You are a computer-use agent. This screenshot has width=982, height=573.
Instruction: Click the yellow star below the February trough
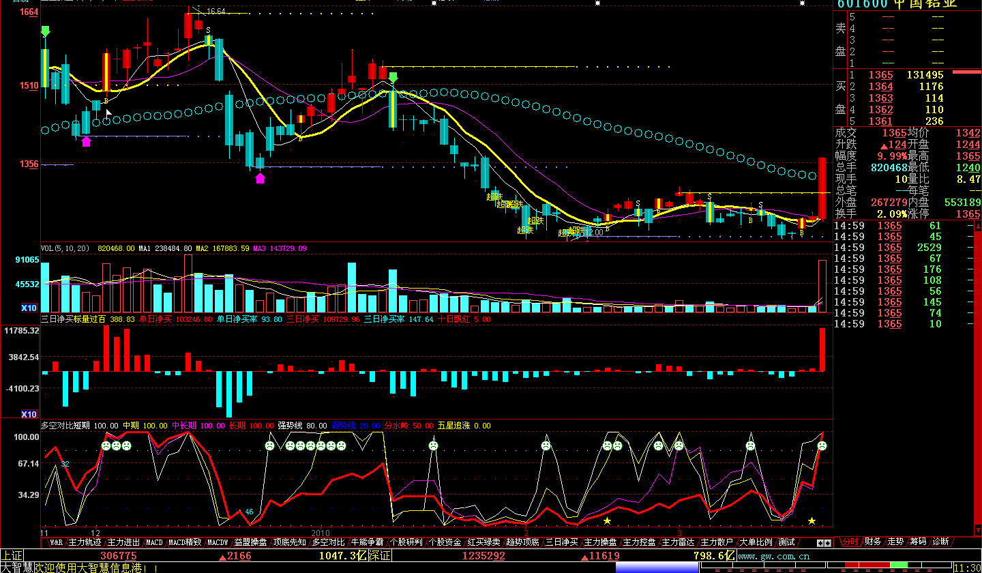pos(607,521)
